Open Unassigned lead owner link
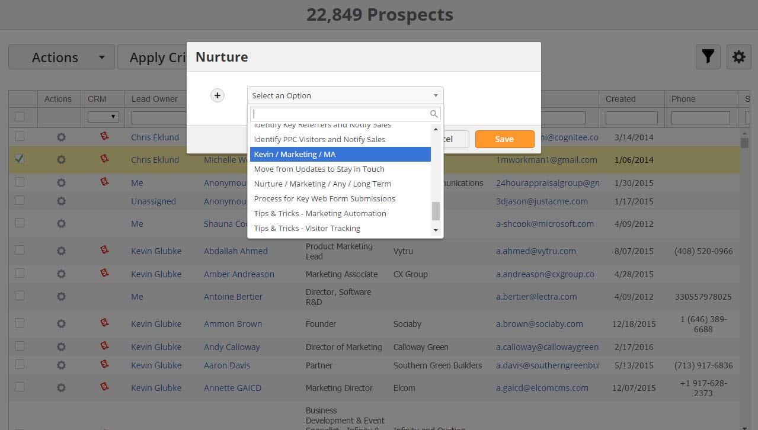Screen dimensions: 758x430 click(x=153, y=201)
